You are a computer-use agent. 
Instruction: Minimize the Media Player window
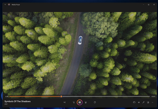click(143, 4)
